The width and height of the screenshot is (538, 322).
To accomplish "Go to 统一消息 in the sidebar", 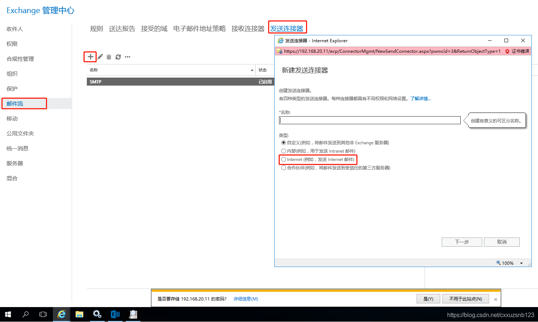I will (x=18, y=149).
